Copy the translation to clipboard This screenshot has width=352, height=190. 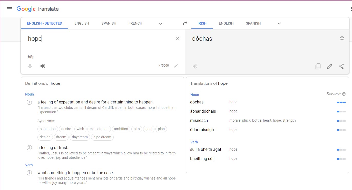click(x=318, y=66)
